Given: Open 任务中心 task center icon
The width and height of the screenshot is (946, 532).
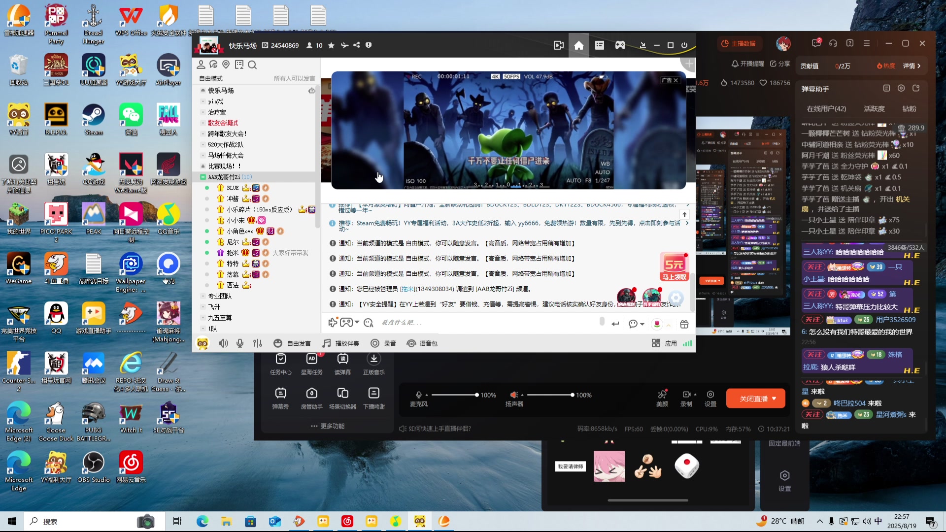Looking at the screenshot, I should click(280, 364).
